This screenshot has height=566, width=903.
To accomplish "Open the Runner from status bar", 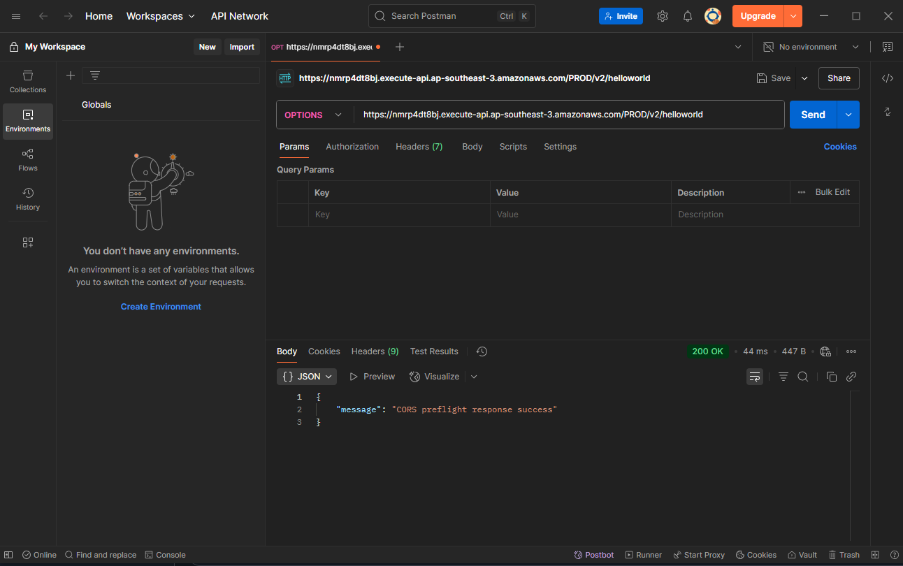I will 643,555.
